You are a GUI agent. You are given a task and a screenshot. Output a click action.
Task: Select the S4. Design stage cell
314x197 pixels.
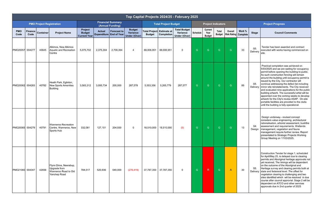click(x=254, y=128)
